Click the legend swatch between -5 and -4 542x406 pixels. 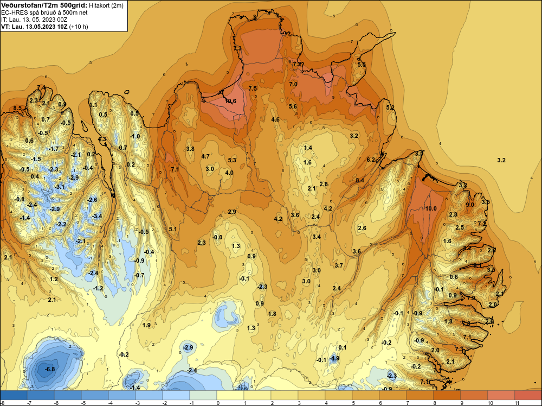coord(95,395)
